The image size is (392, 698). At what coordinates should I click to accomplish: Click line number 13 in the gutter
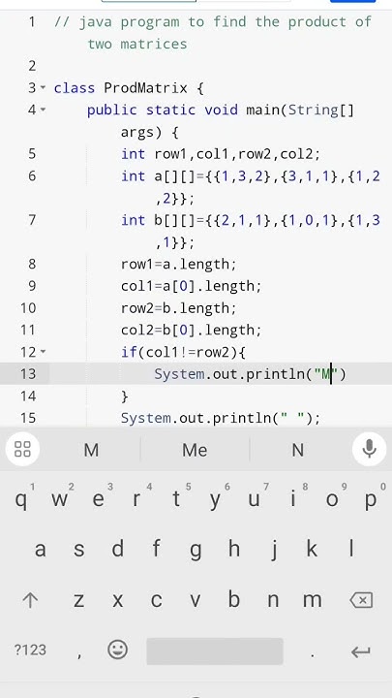(27, 374)
